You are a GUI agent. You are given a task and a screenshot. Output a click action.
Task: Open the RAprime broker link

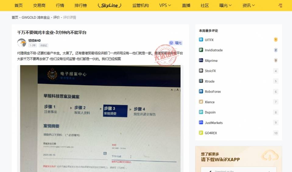click(211, 61)
